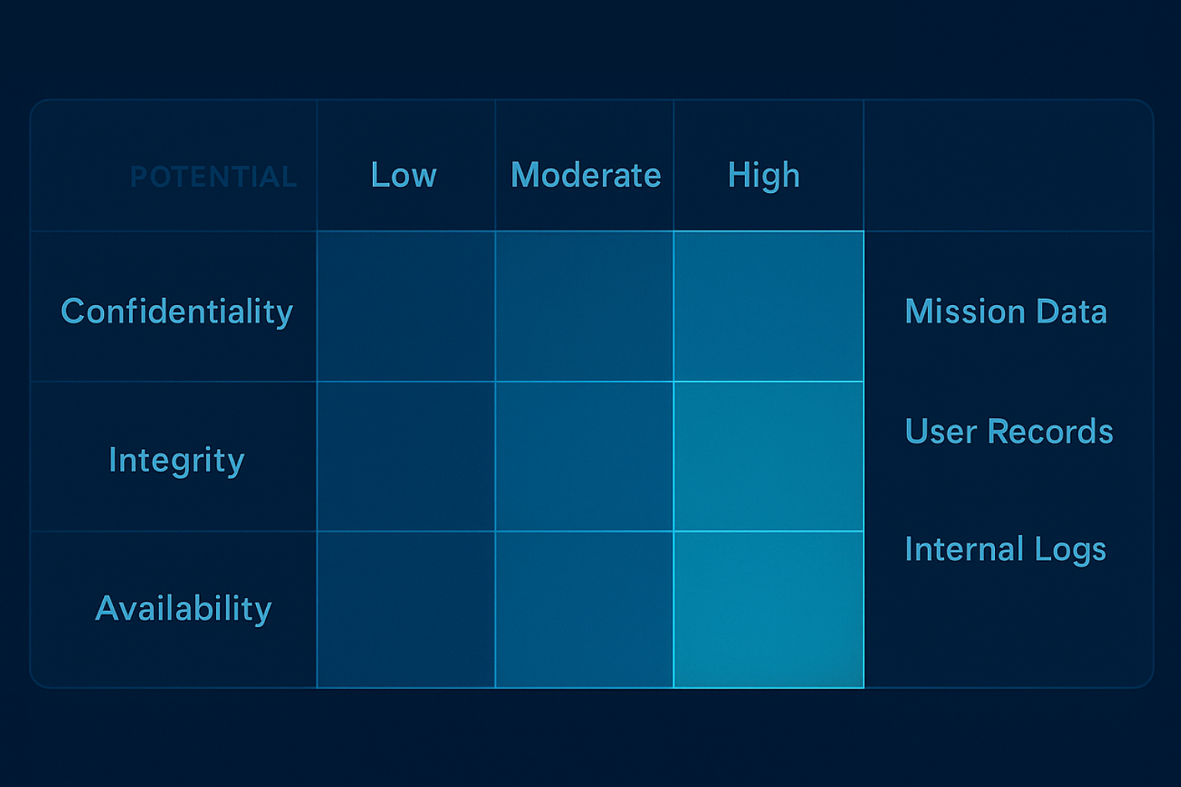Screen dimensions: 1181x787
Task: Select the Confidentiality Low impact cell
Action: click(406, 306)
